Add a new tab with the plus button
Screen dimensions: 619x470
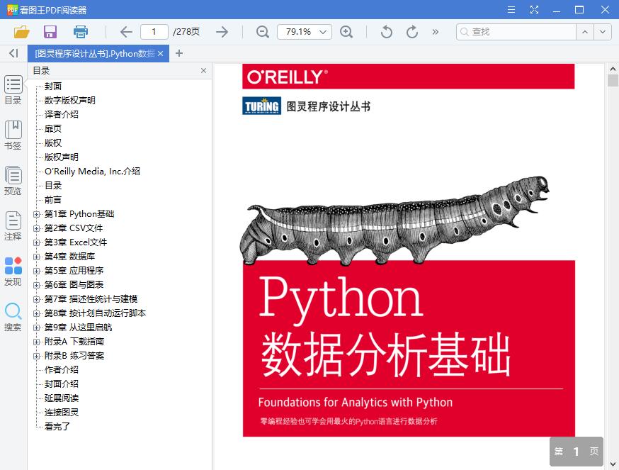click(x=179, y=53)
